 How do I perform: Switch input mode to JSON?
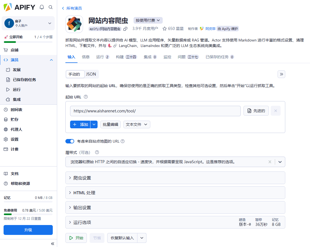click(x=91, y=74)
